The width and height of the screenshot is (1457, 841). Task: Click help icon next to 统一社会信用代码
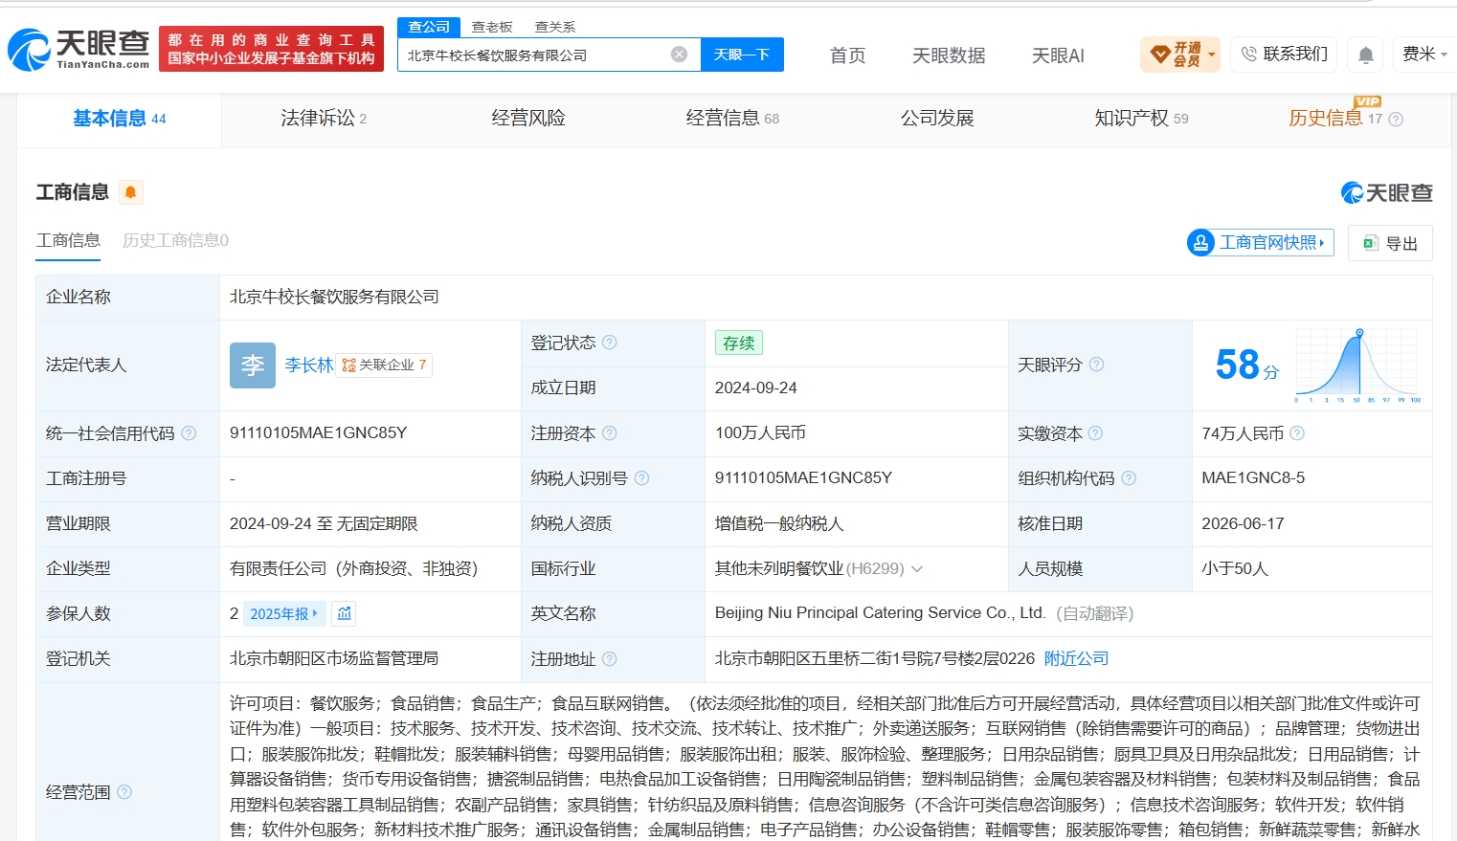pos(189,433)
